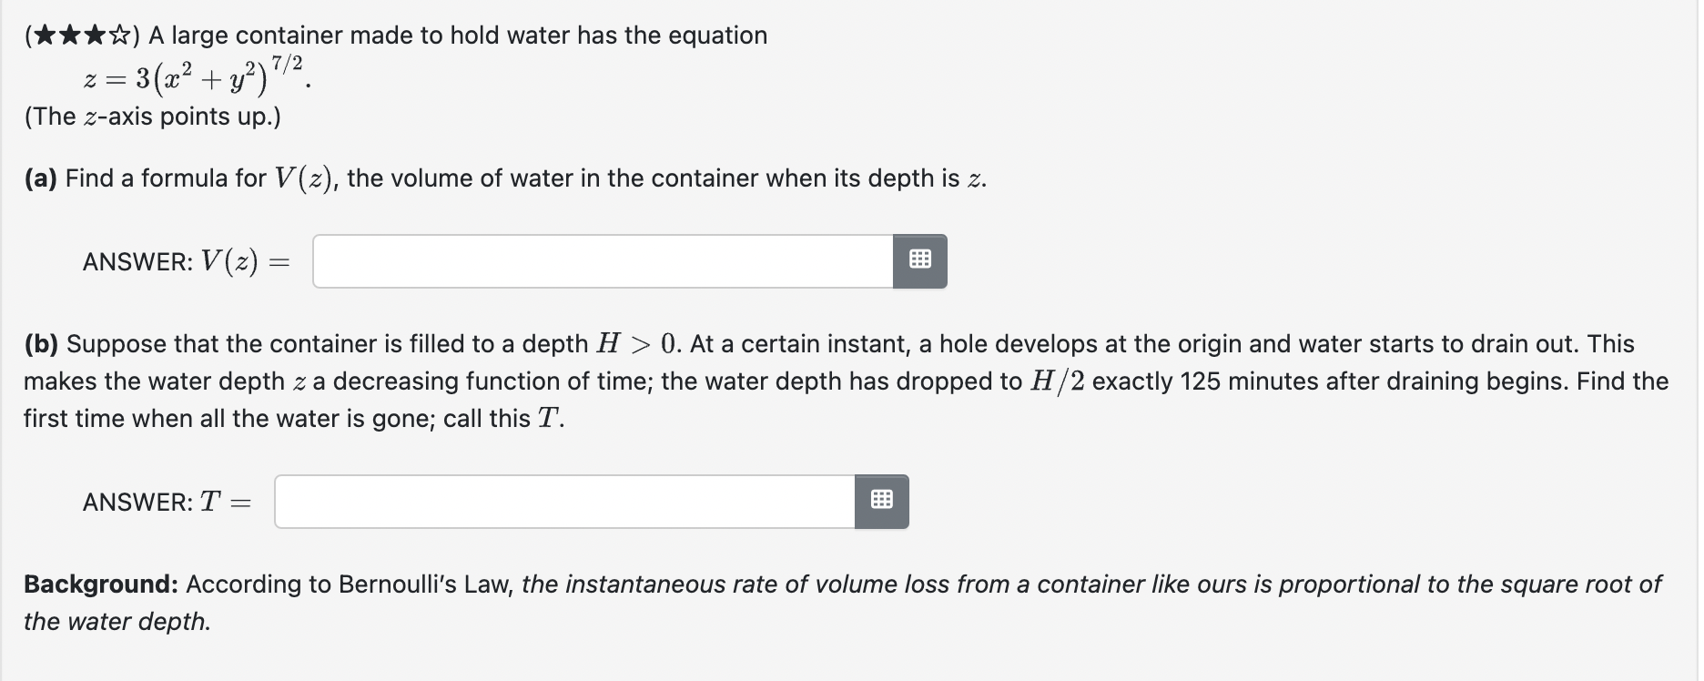1704x681 pixels.
Task: Select the ANSWER: V(z) label
Action: pyautogui.click(x=186, y=261)
